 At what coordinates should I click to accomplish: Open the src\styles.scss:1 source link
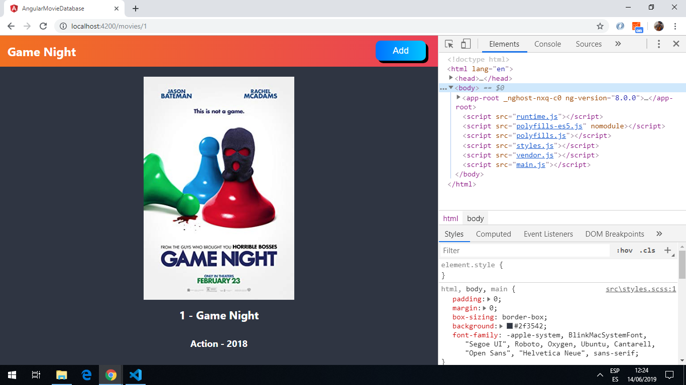pyautogui.click(x=641, y=289)
